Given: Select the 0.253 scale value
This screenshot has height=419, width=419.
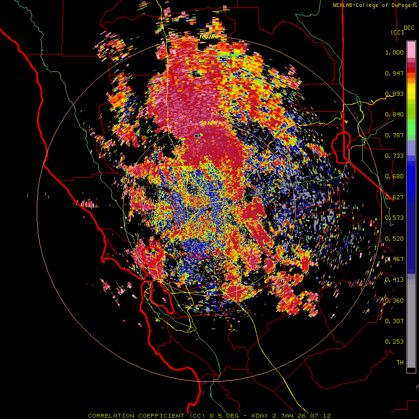Looking at the screenshot, I should pos(394,342).
